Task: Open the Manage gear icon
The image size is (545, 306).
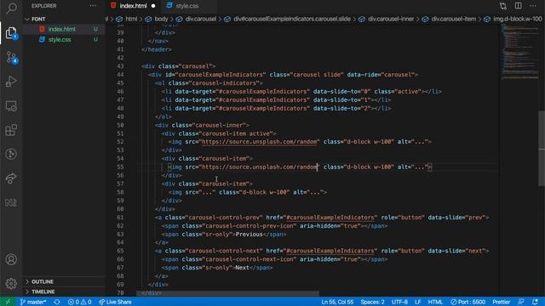Action: click(x=11, y=283)
